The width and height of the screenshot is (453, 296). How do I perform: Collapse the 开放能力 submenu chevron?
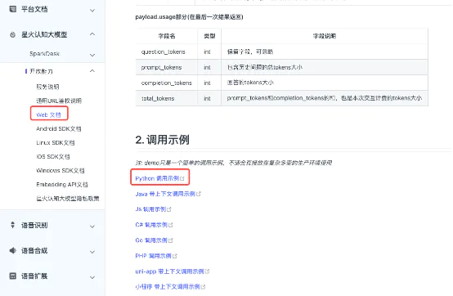(x=92, y=71)
